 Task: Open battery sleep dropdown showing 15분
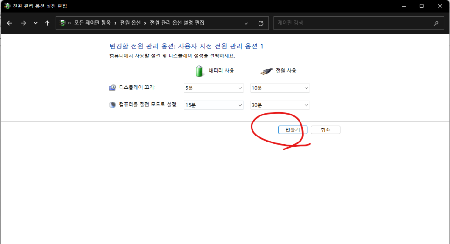click(214, 105)
